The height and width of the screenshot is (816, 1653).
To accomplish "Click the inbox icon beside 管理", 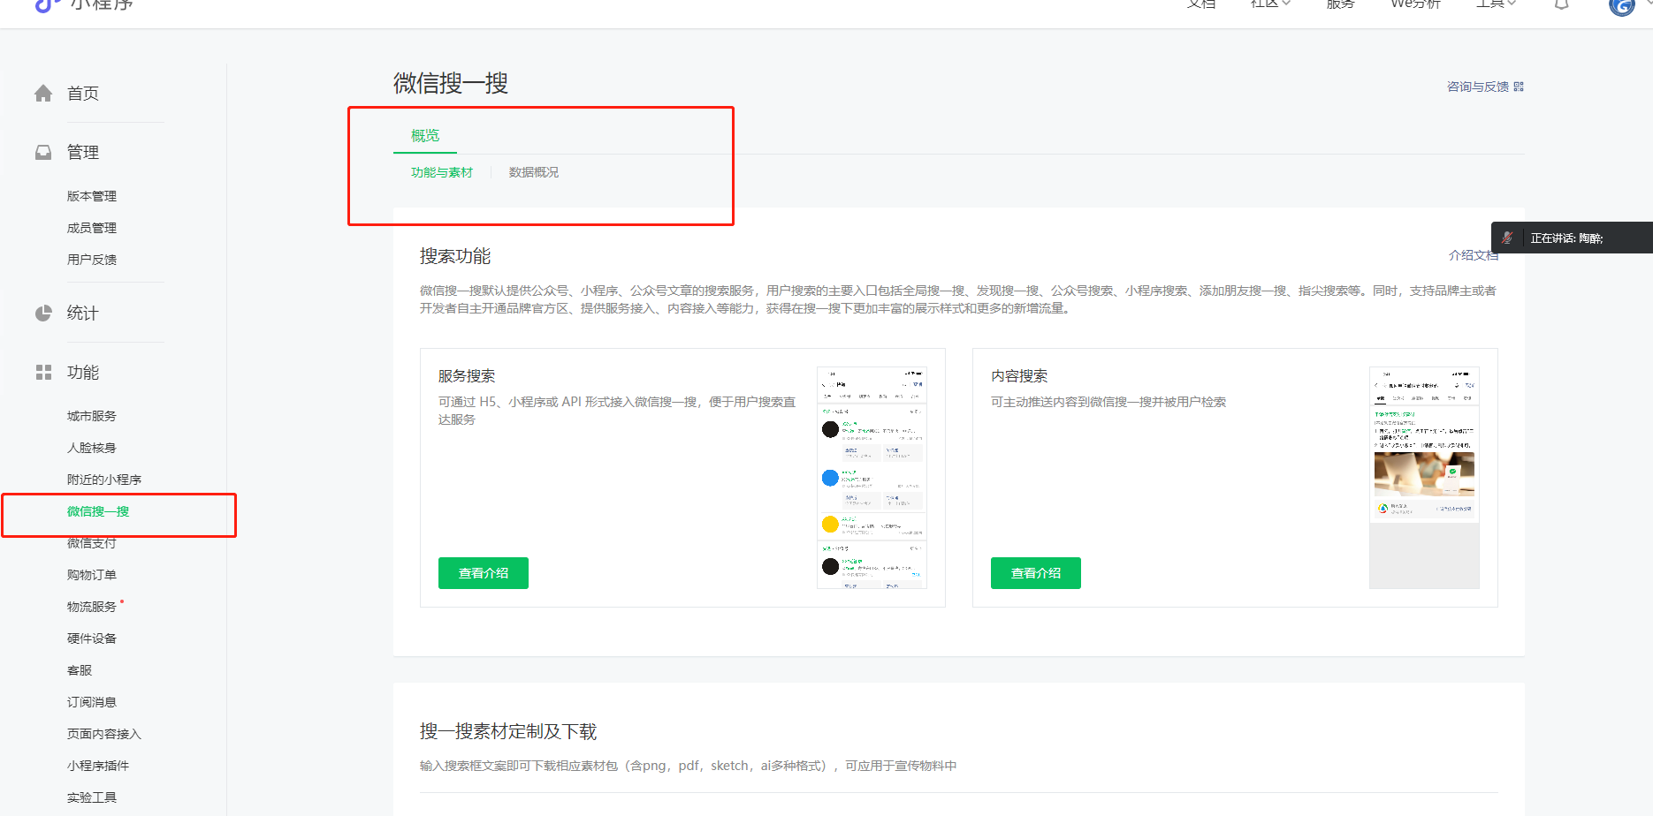I will click(x=43, y=152).
